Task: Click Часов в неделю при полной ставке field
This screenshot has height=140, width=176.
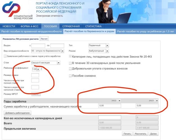Action: pos(35,80)
